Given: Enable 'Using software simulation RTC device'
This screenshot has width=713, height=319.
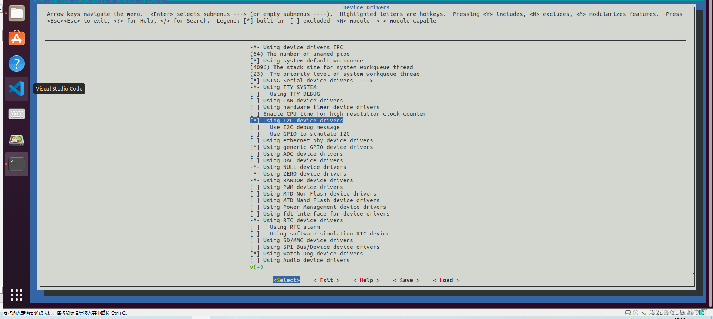Looking at the screenshot, I should (320, 234).
